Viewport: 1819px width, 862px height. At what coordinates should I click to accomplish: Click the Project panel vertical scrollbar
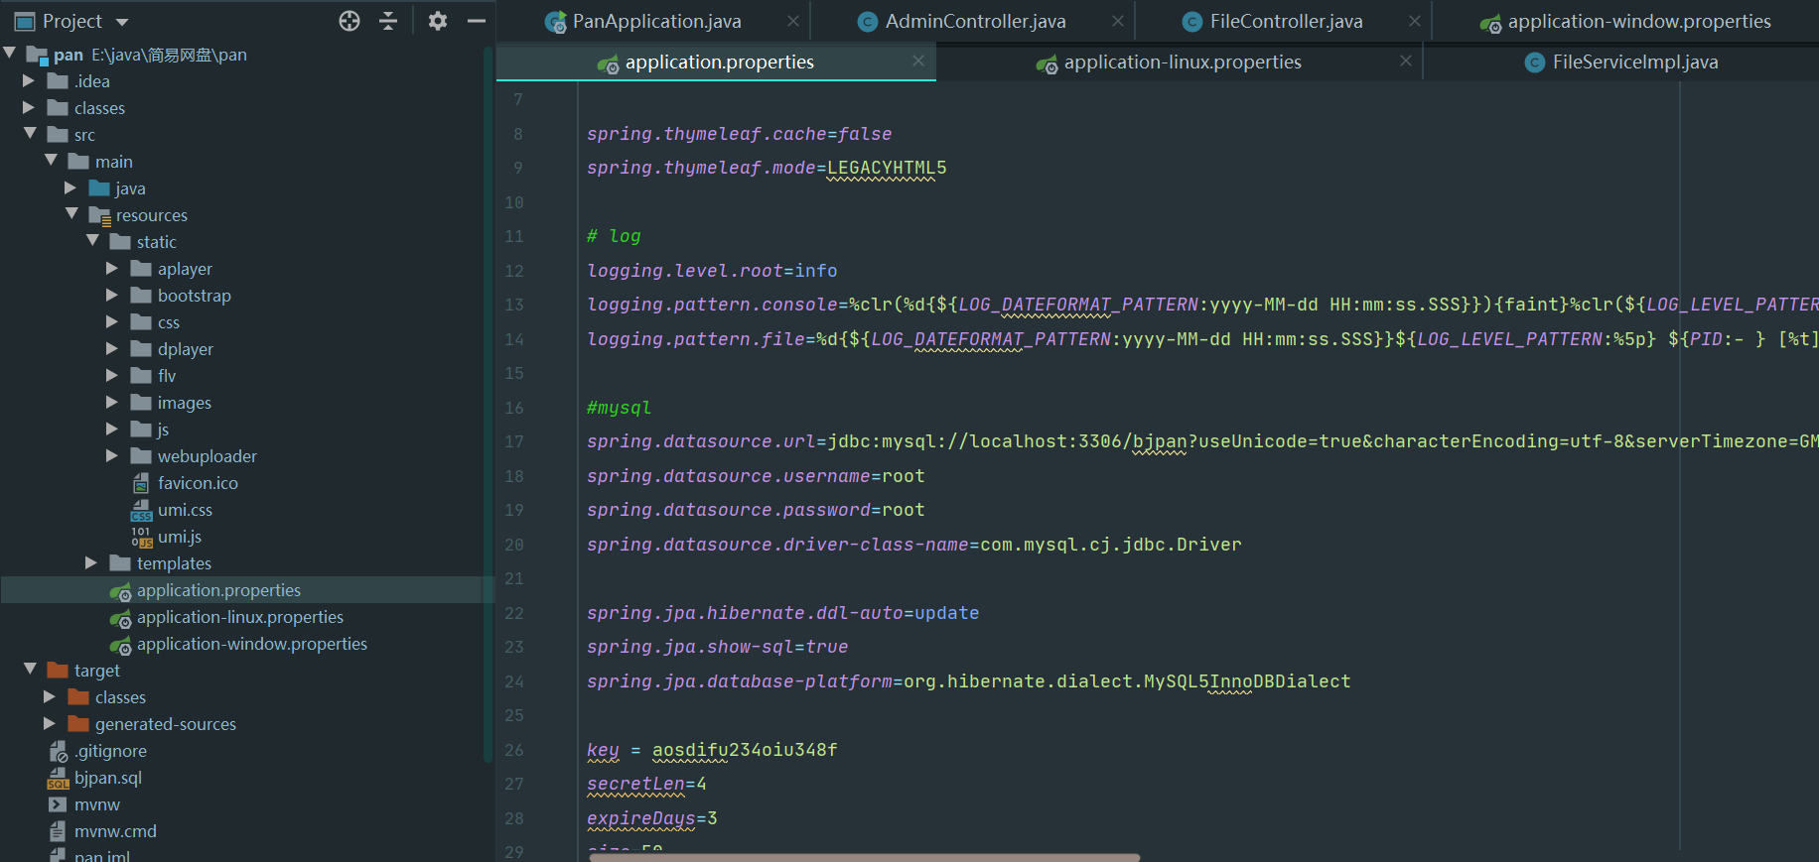(488, 404)
